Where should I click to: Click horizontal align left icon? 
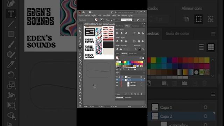117,33
